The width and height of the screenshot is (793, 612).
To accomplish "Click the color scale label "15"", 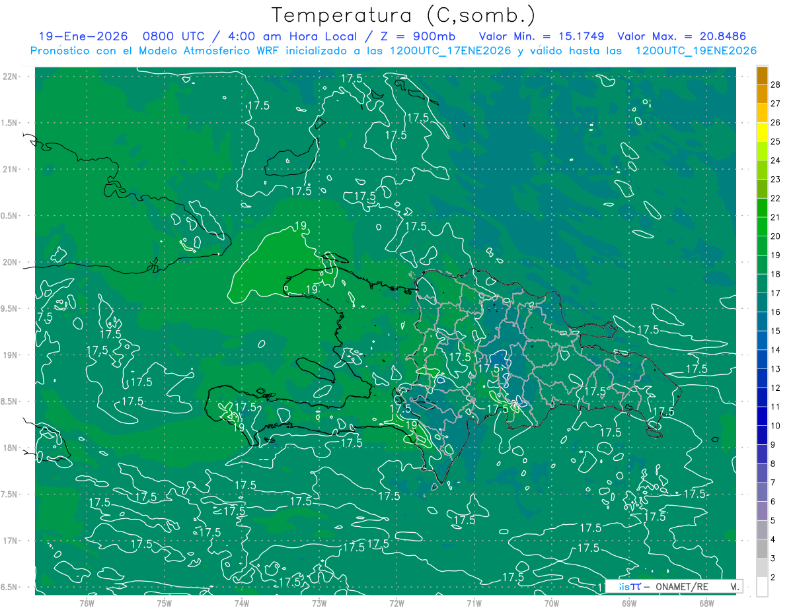I will [776, 331].
